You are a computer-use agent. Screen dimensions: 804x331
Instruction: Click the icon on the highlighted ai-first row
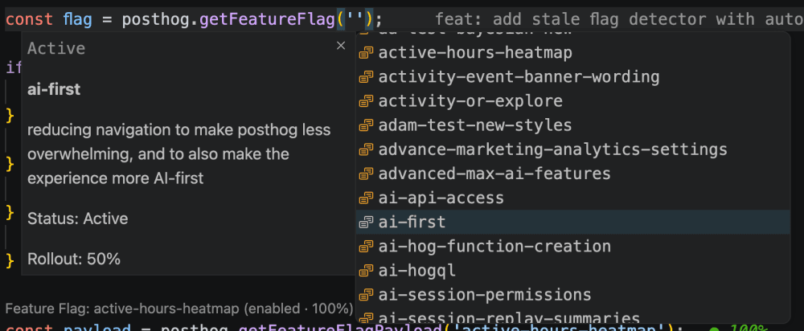pyautogui.click(x=366, y=223)
